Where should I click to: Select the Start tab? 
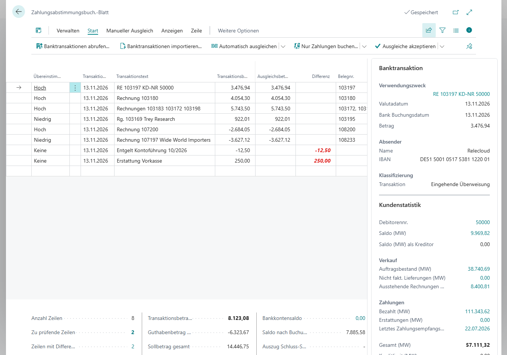click(93, 31)
